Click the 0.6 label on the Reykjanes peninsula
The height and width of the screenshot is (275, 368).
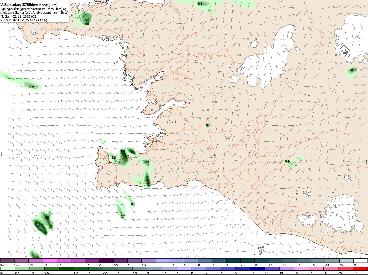click(x=114, y=158)
